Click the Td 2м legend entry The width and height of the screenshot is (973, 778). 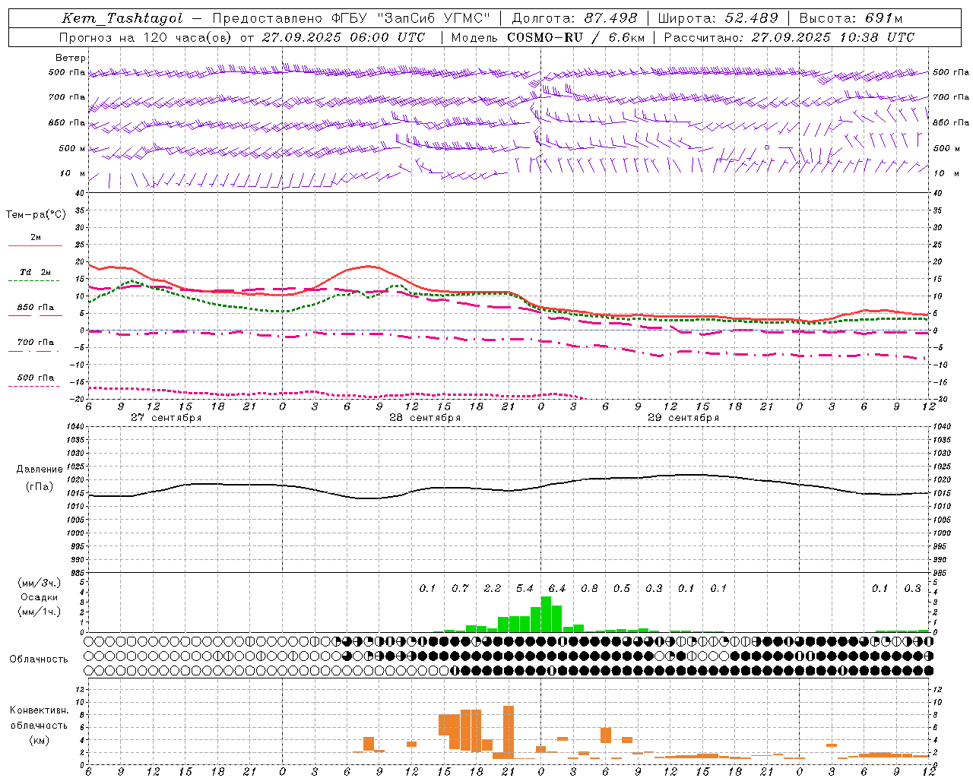point(35,272)
